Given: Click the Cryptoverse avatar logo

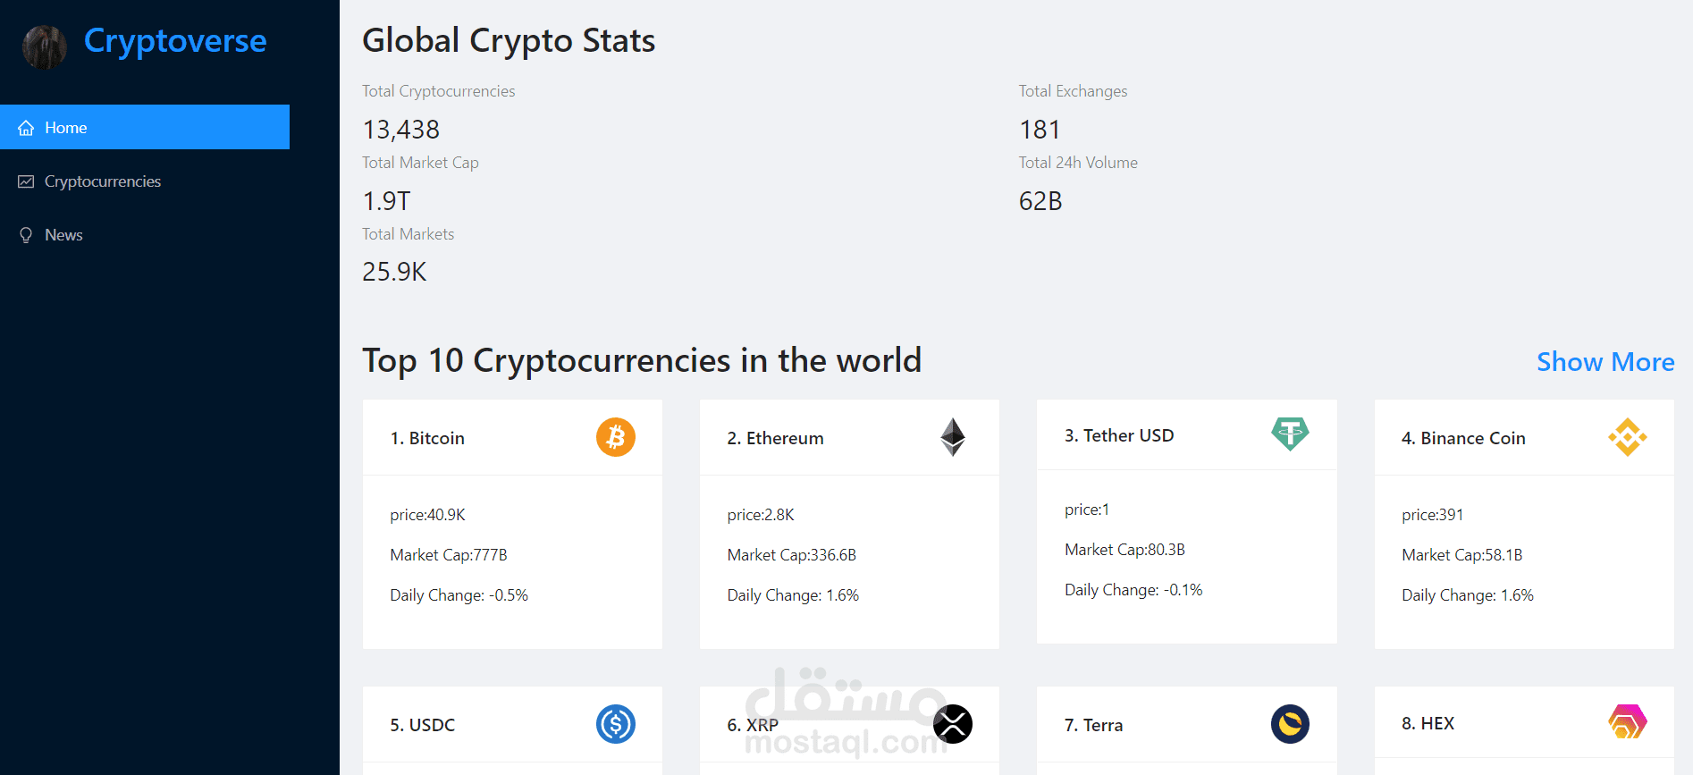Looking at the screenshot, I should pyautogui.click(x=45, y=46).
